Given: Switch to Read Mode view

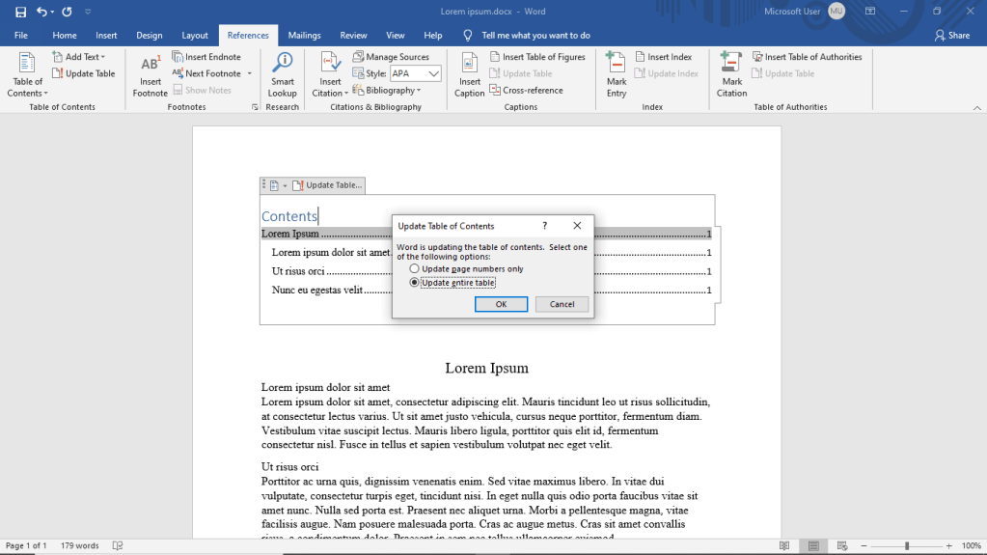Looking at the screenshot, I should [x=784, y=545].
